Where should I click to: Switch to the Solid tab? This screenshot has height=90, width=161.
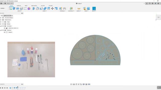pyautogui.click(x=11, y=6)
